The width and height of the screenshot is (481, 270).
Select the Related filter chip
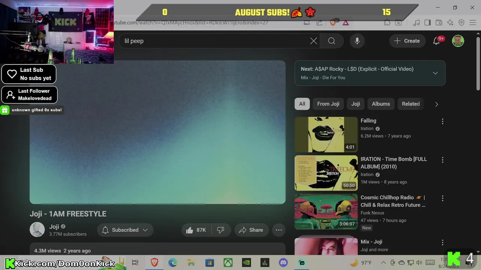click(411, 104)
